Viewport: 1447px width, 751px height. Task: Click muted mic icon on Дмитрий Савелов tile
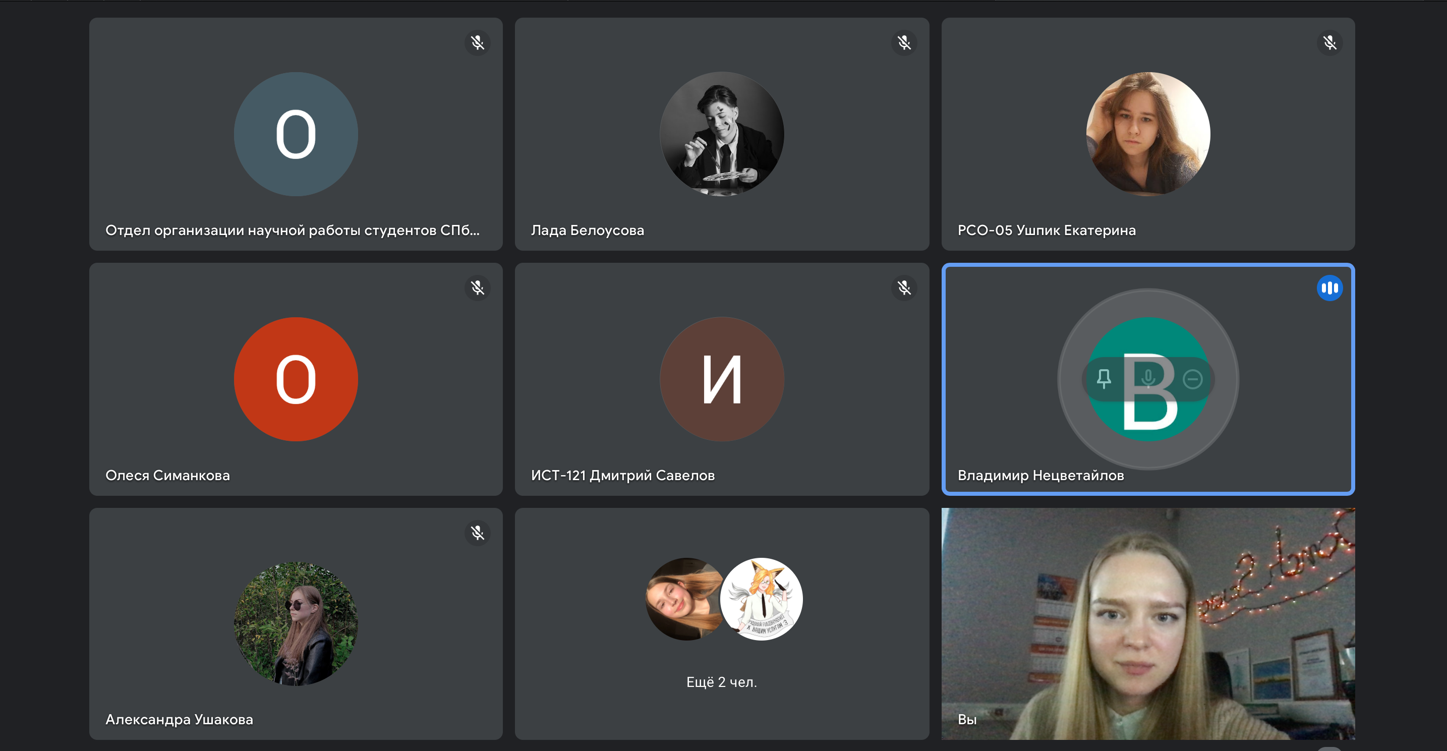pos(904,288)
